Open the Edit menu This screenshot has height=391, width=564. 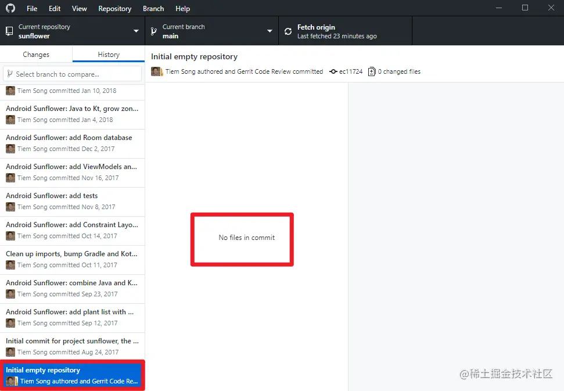pyautogui.click(x=55, y=8)
